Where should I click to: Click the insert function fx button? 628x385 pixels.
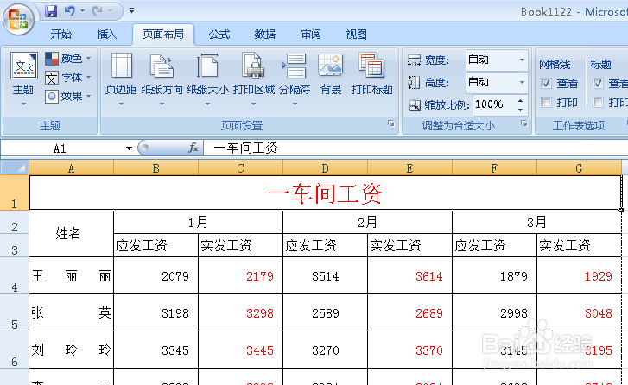coord(193,148)
